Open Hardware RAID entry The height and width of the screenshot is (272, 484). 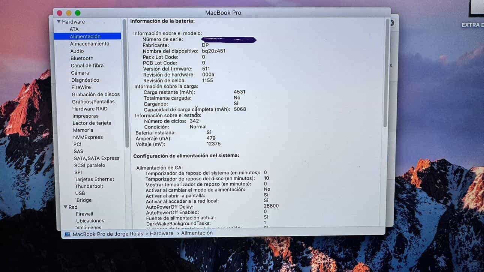point(90,109)
